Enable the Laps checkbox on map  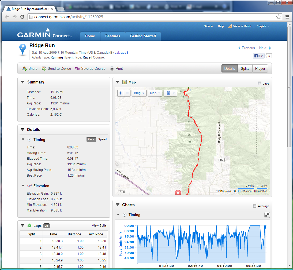(259, 83)
